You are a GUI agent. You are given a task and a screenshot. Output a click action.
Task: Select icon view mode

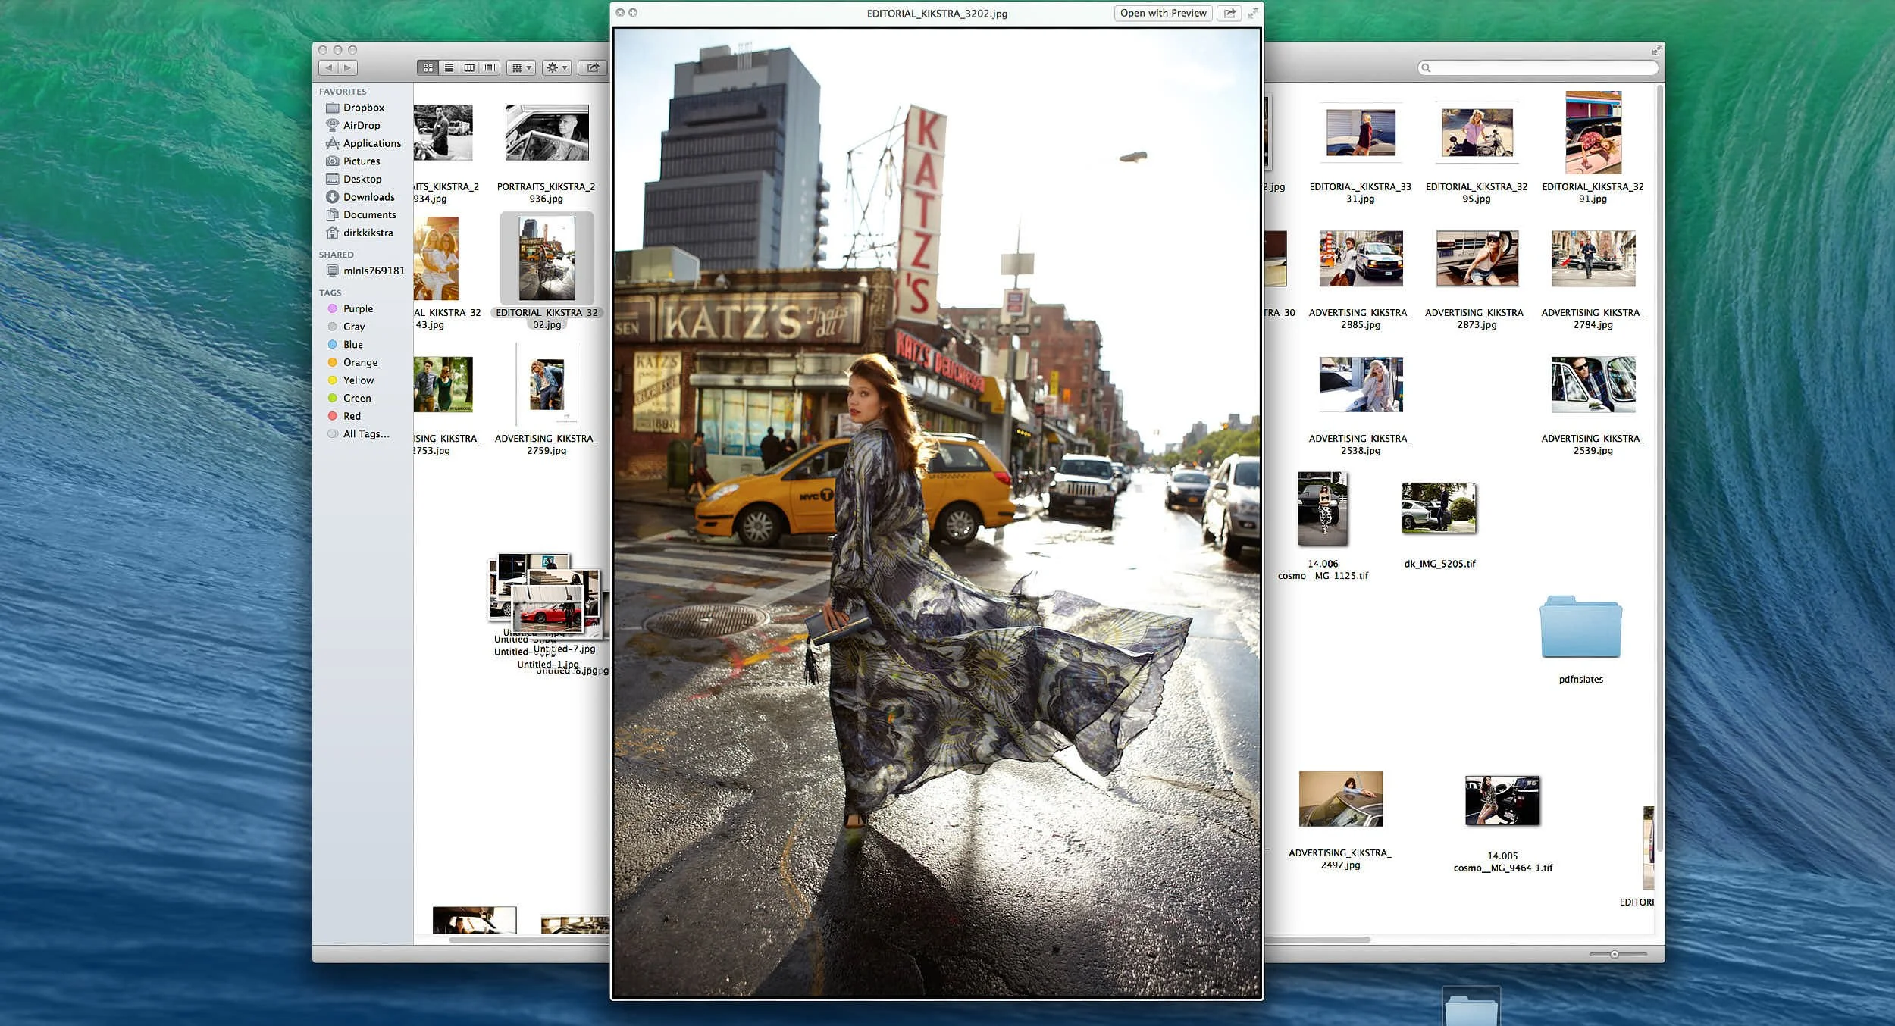click(x=428, y=67)
